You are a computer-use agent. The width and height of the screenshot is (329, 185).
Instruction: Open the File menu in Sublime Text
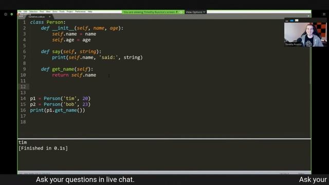tap(20, 11)
